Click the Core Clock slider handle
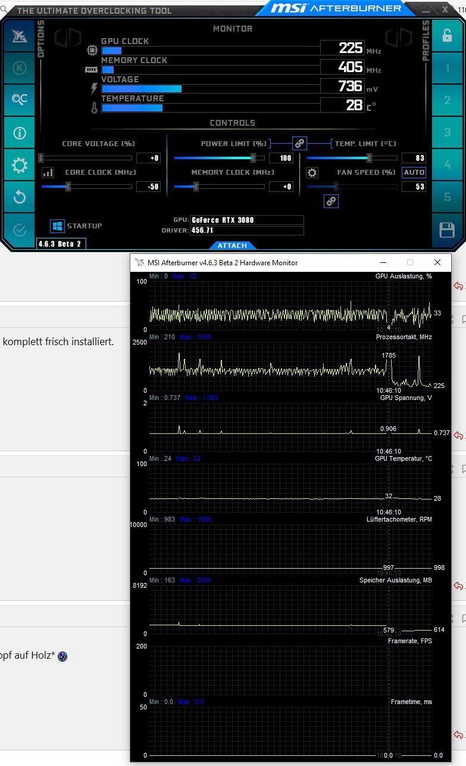 tap(68, 187)
